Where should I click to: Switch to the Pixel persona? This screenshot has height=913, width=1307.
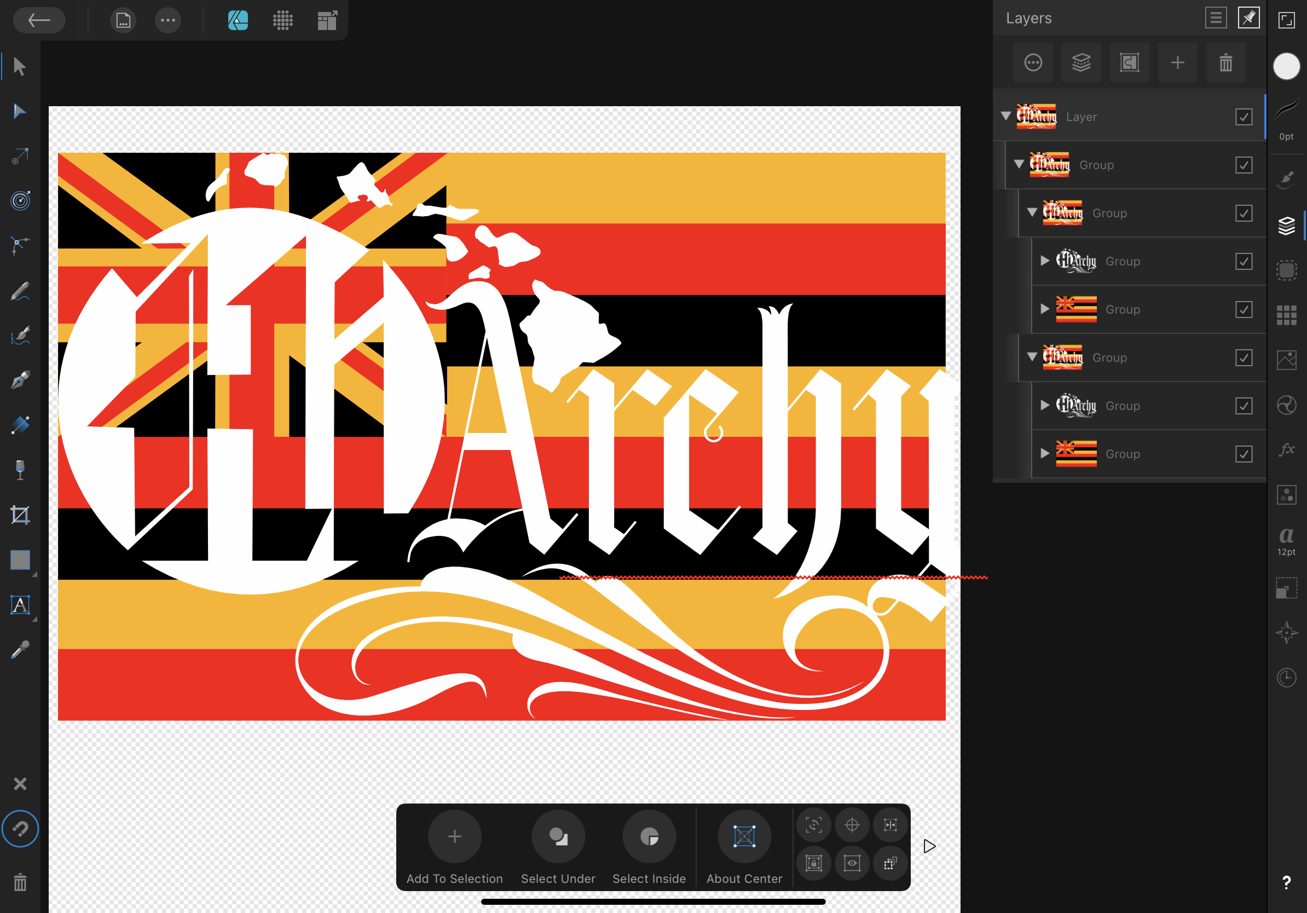283,20
